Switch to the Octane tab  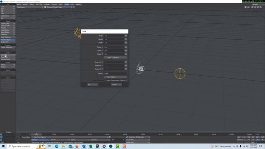pos(54,5)
